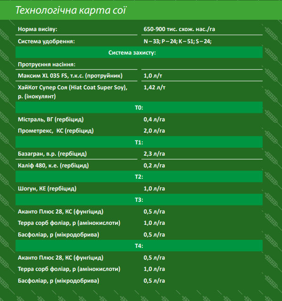Click 'Прометрекс, КС (гербіцид)' entry

click(55, 130)
